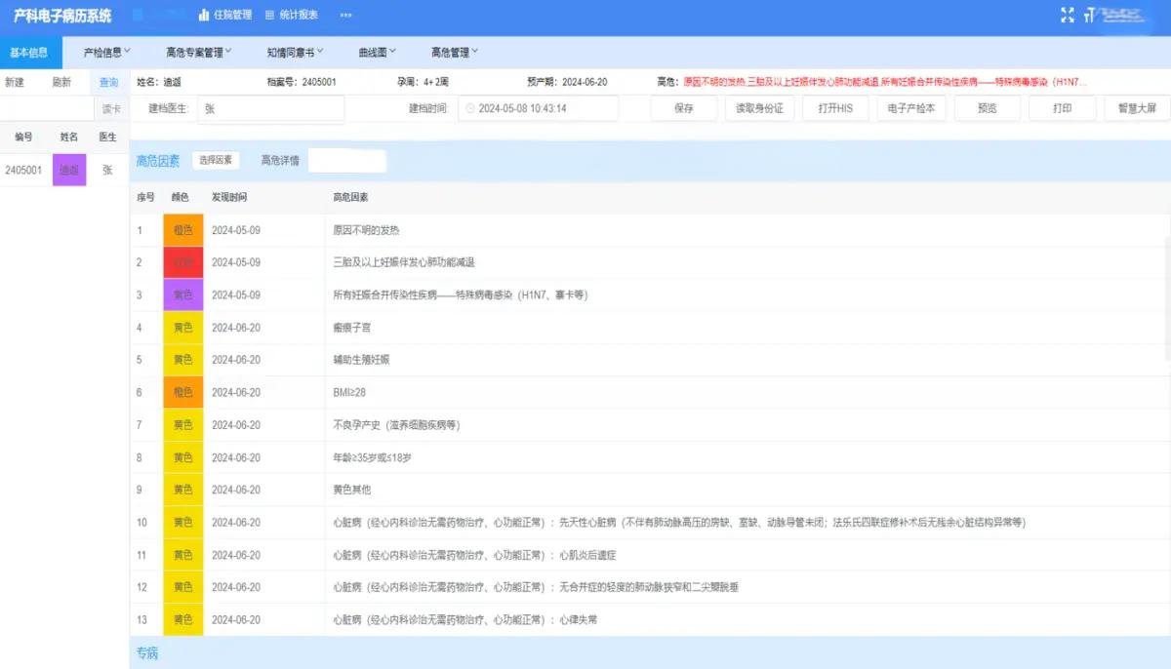Click the orange color cell of row 1

pyautogui.click(x=183, y=230)
